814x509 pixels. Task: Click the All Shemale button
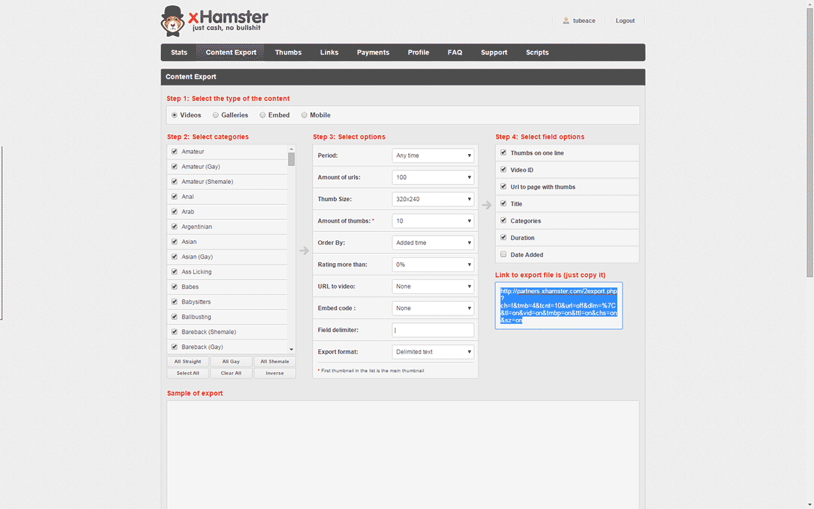tap(274, 362)
